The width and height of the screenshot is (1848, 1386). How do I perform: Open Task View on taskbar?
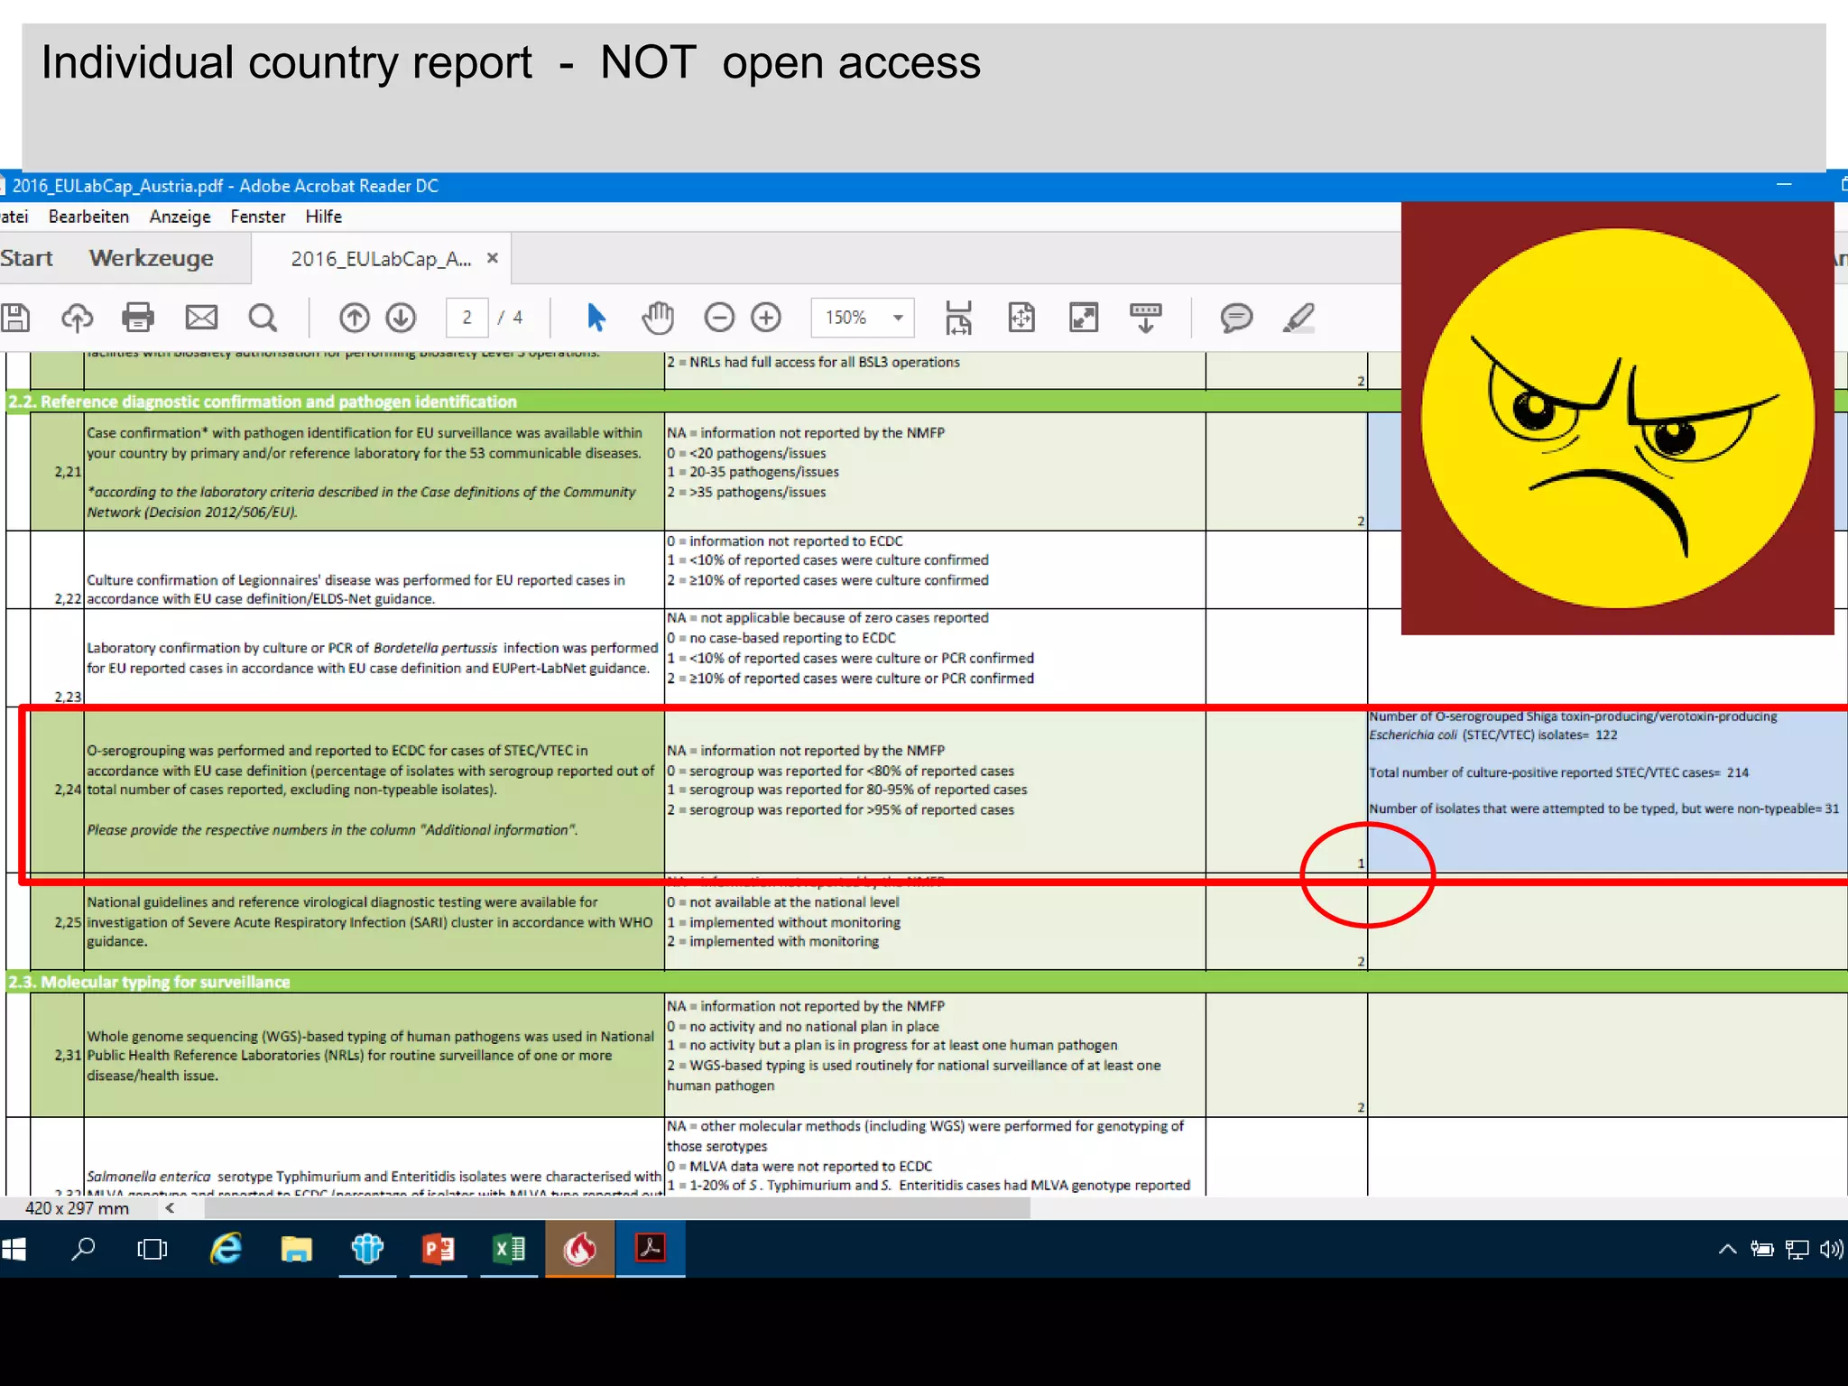point(152,1249)
